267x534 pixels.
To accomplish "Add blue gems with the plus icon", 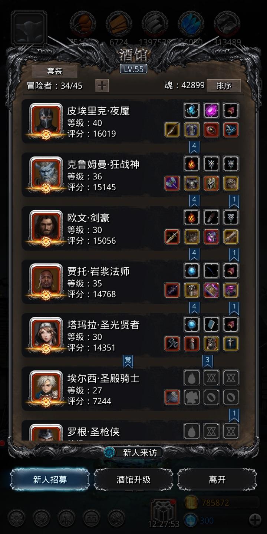I will click(x=255, y=520).
